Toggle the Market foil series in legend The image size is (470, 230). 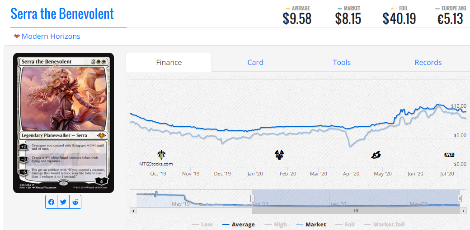[384, 224]
